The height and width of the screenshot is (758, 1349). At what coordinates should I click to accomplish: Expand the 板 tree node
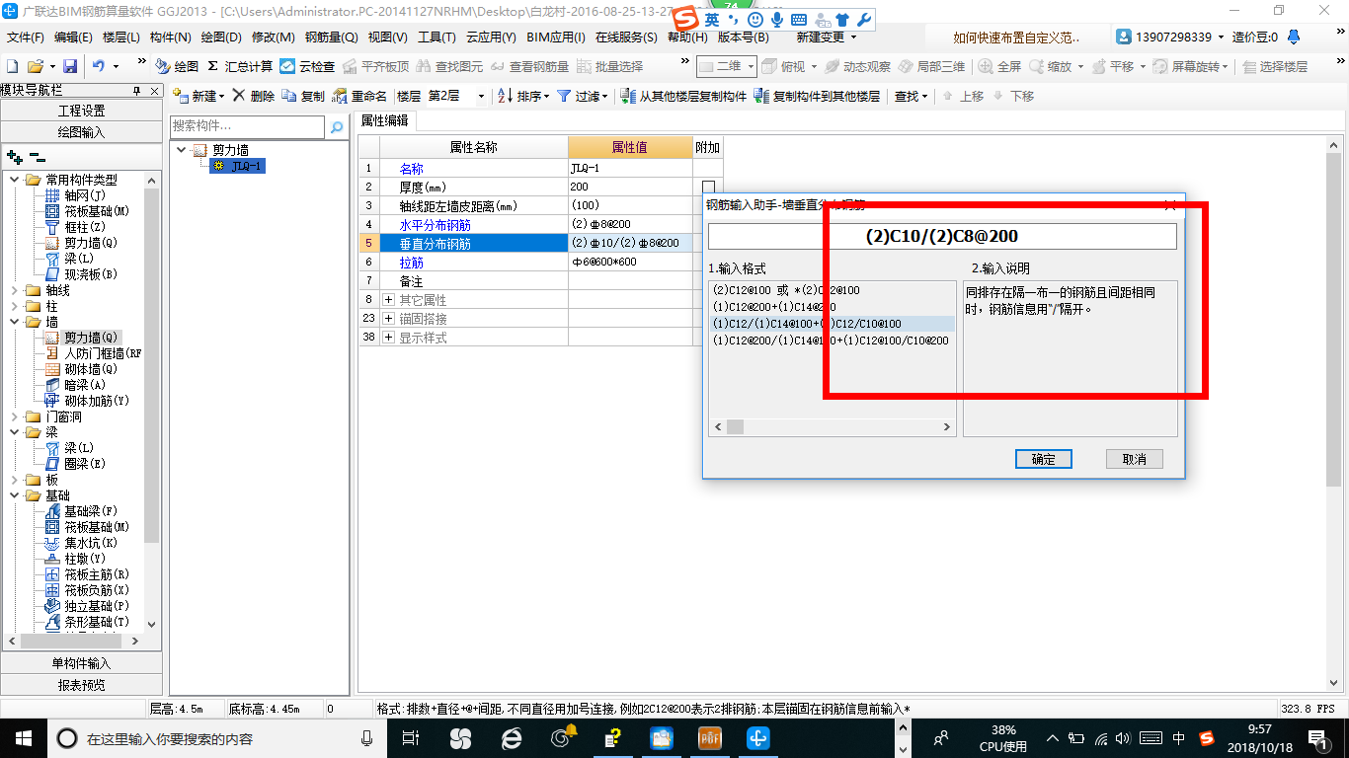[15, 480]
